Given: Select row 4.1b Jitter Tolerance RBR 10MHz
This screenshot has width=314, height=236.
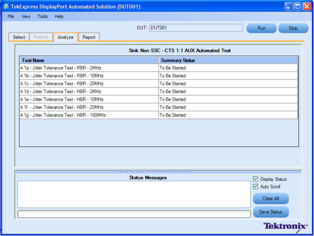Looking at the screenshot, I should tap(159, 76).
